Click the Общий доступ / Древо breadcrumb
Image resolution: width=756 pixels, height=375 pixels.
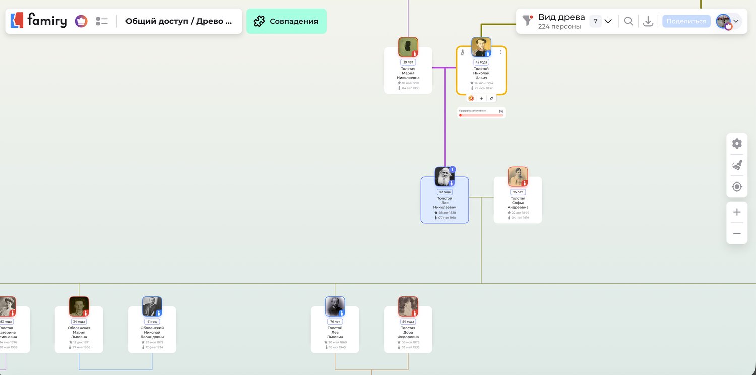click(x=178, y=21)
